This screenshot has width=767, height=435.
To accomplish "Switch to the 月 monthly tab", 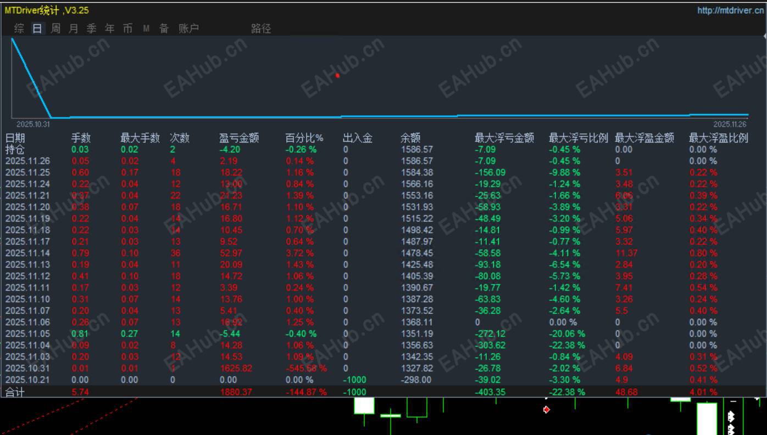I will pyautogui.click(x=74, y=29).
